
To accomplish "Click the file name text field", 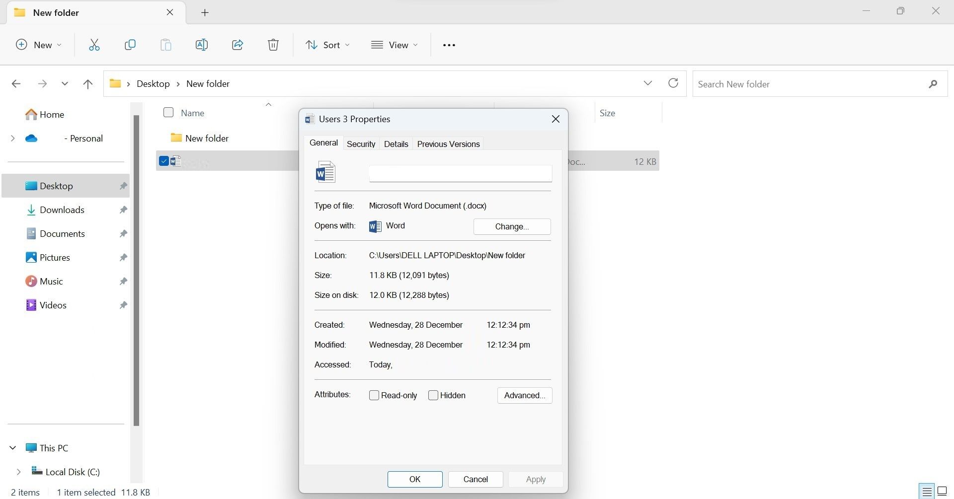I will pyautogui.click(x=460, y=173).
